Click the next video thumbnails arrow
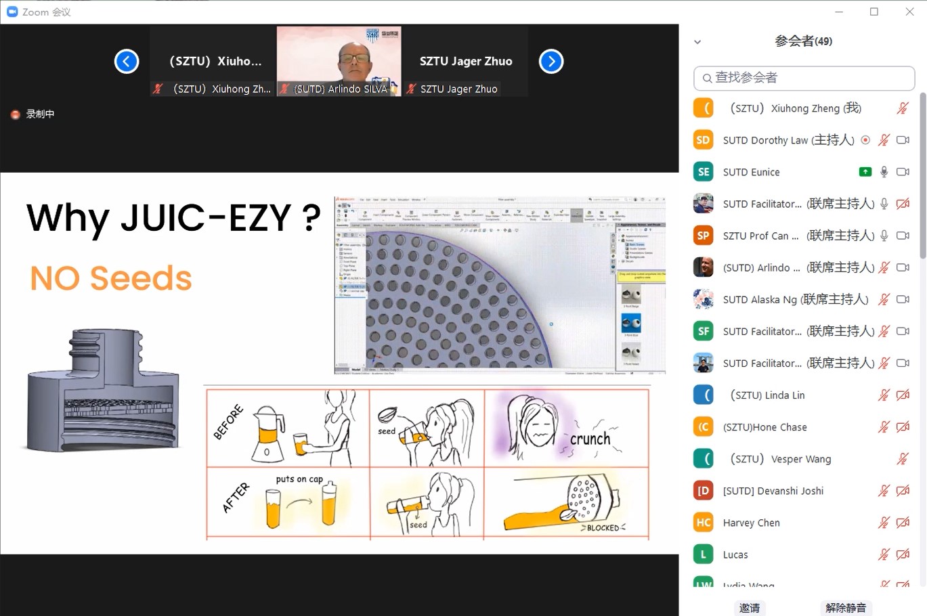This screenshot has width=927, height=616. (x=551, y=62)
